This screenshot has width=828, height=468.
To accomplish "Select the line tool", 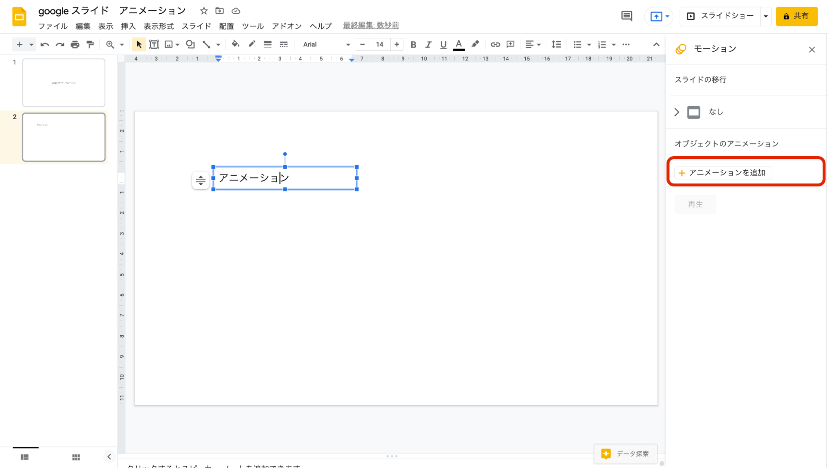I will 206,45.
